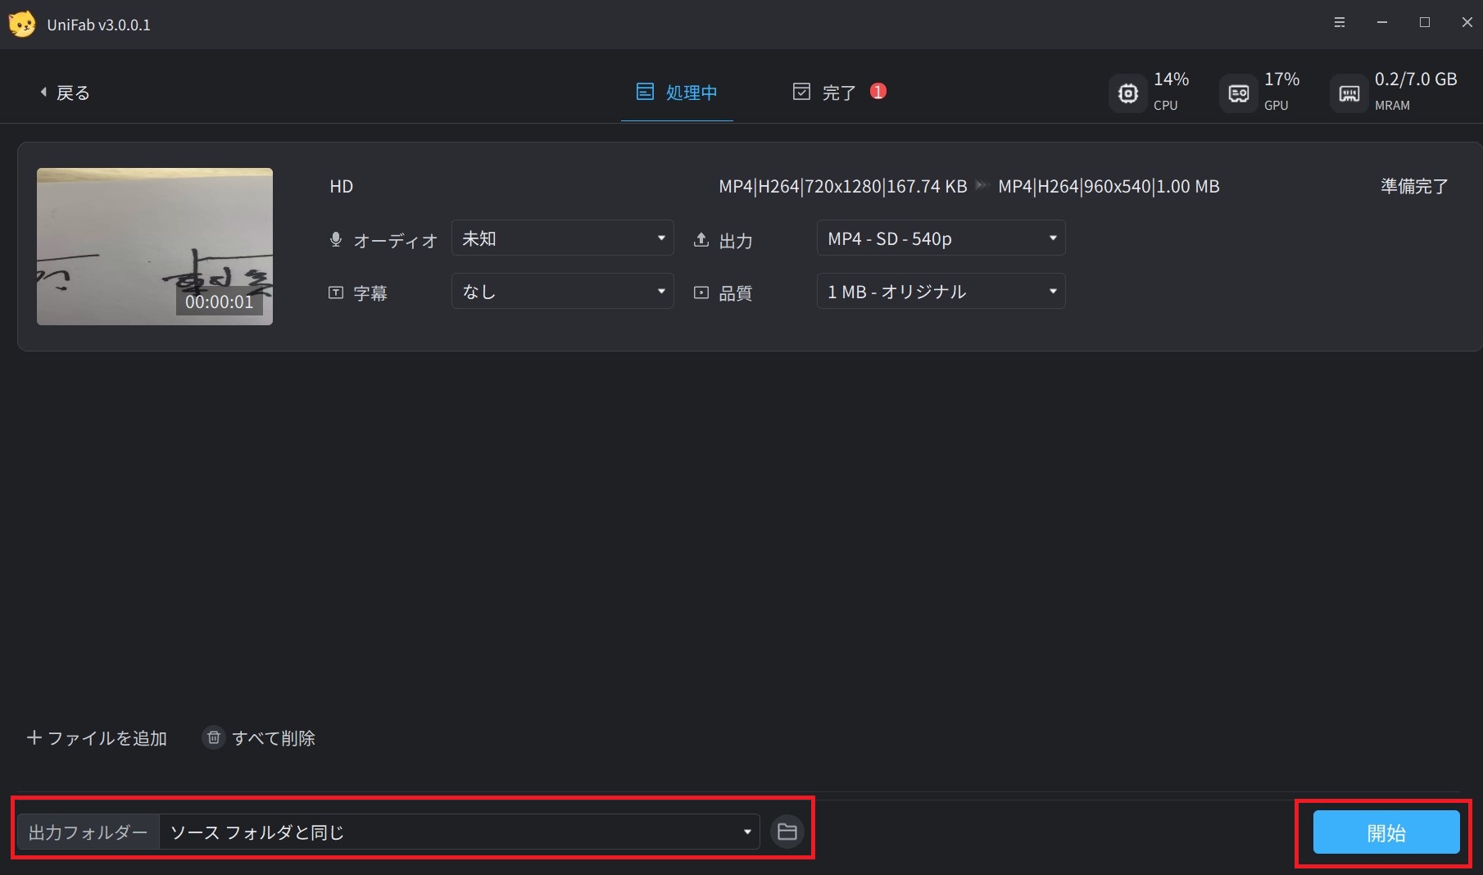Click the red notification badge on 完了

click(878, 91)
